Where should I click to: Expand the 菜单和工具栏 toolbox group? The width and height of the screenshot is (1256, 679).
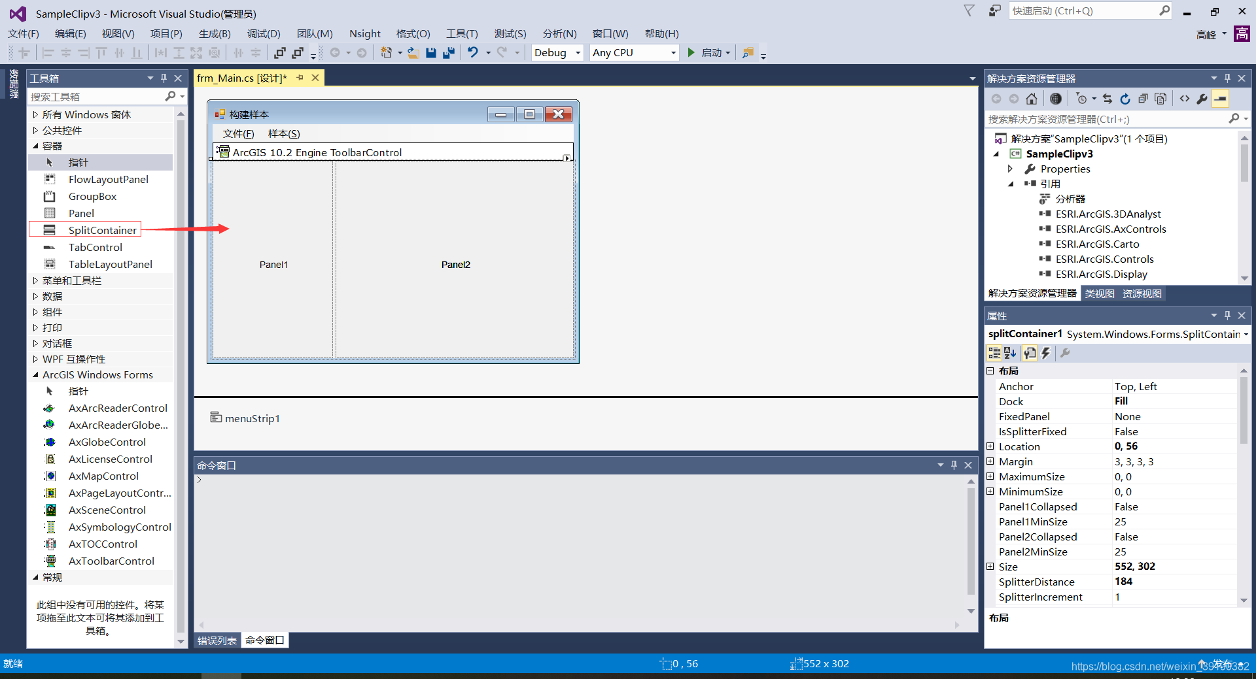(x=35, y=280)
